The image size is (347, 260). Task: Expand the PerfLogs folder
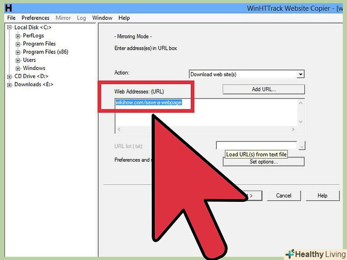click(x=18, y=36)
